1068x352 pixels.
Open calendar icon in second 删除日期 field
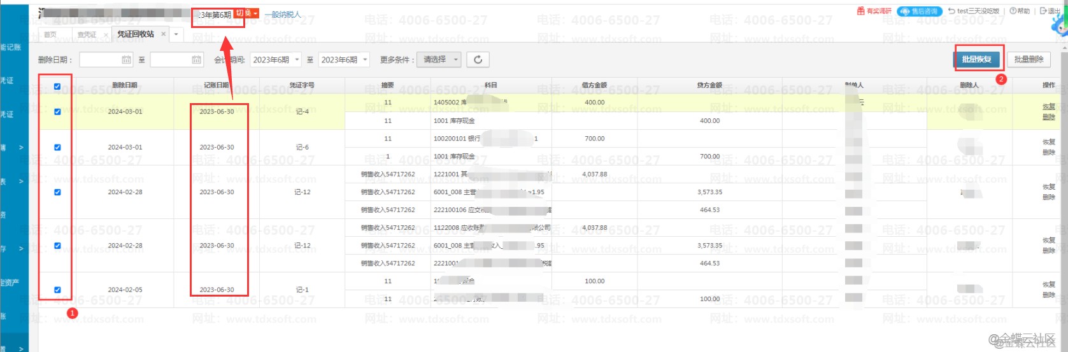(196, 60)
